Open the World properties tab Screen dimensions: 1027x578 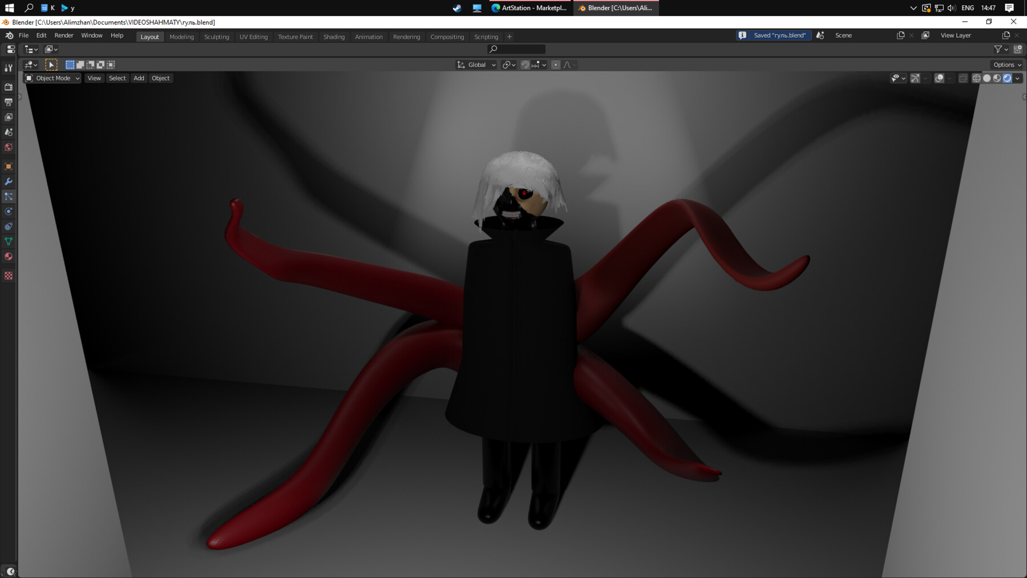(x=9, y=147)
